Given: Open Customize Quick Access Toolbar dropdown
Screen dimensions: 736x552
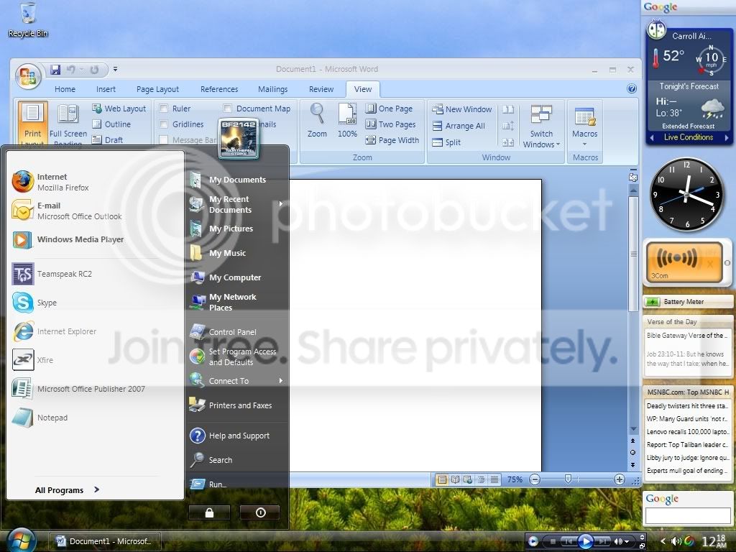Looking at the screenshot, I should [115, 70].
